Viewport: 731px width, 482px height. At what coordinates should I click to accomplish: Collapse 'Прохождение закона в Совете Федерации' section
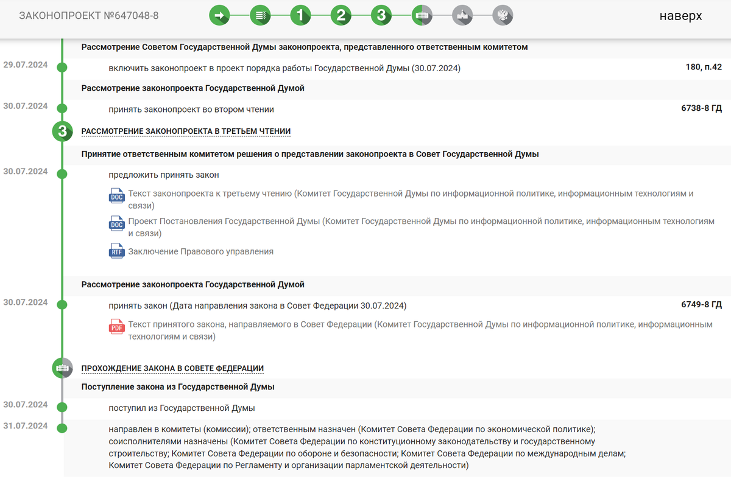pyautogui.click(x=172, y=368)
